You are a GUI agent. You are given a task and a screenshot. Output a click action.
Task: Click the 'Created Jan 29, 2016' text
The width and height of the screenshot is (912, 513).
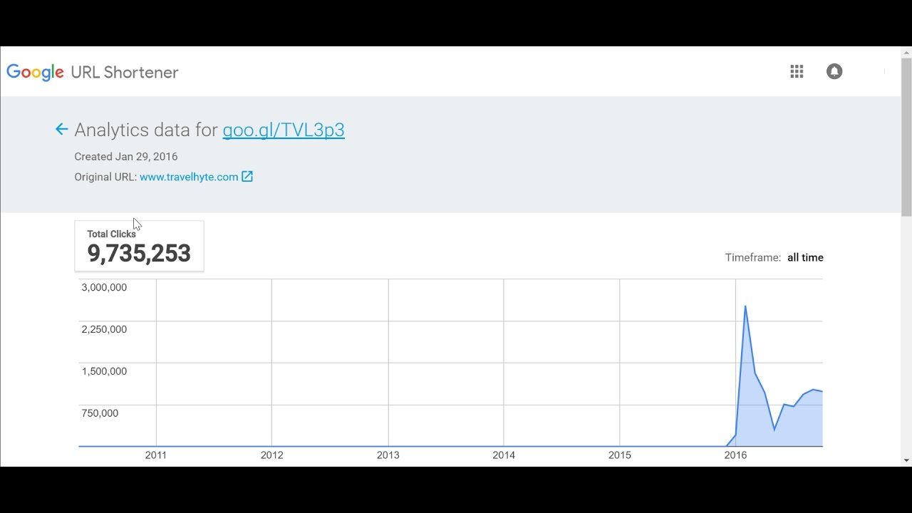[126, 157]
